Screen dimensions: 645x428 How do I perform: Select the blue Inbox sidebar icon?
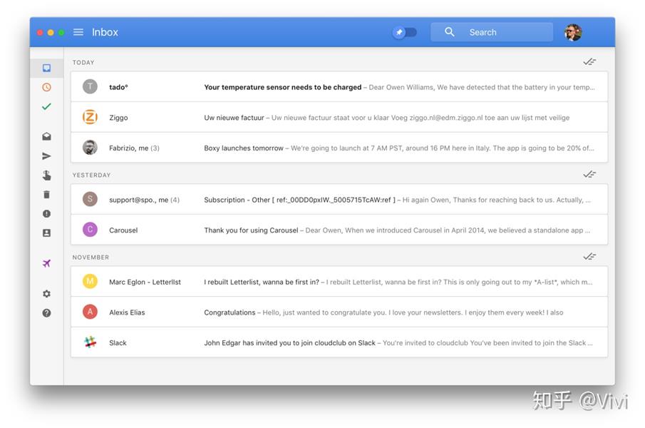pyautogui.click(x=46, y=68)
